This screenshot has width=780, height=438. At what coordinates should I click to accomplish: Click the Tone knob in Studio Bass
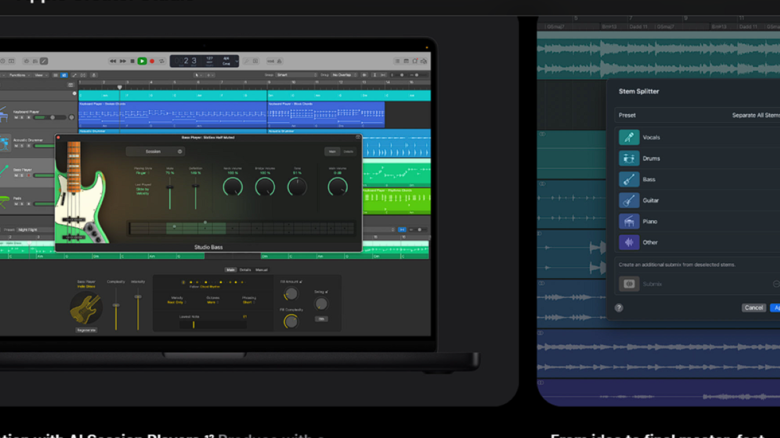pos(297,187)
